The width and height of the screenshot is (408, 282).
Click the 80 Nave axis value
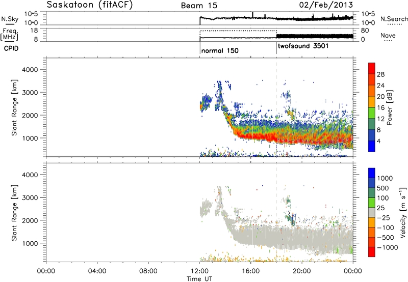[x=365, y=31]
